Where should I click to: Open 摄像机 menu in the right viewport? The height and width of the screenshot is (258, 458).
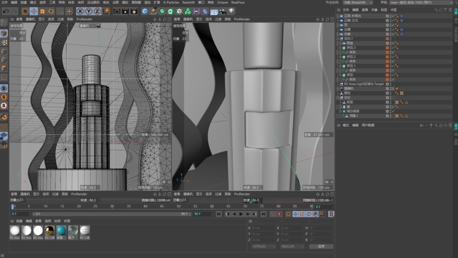[x=188, y=19]
